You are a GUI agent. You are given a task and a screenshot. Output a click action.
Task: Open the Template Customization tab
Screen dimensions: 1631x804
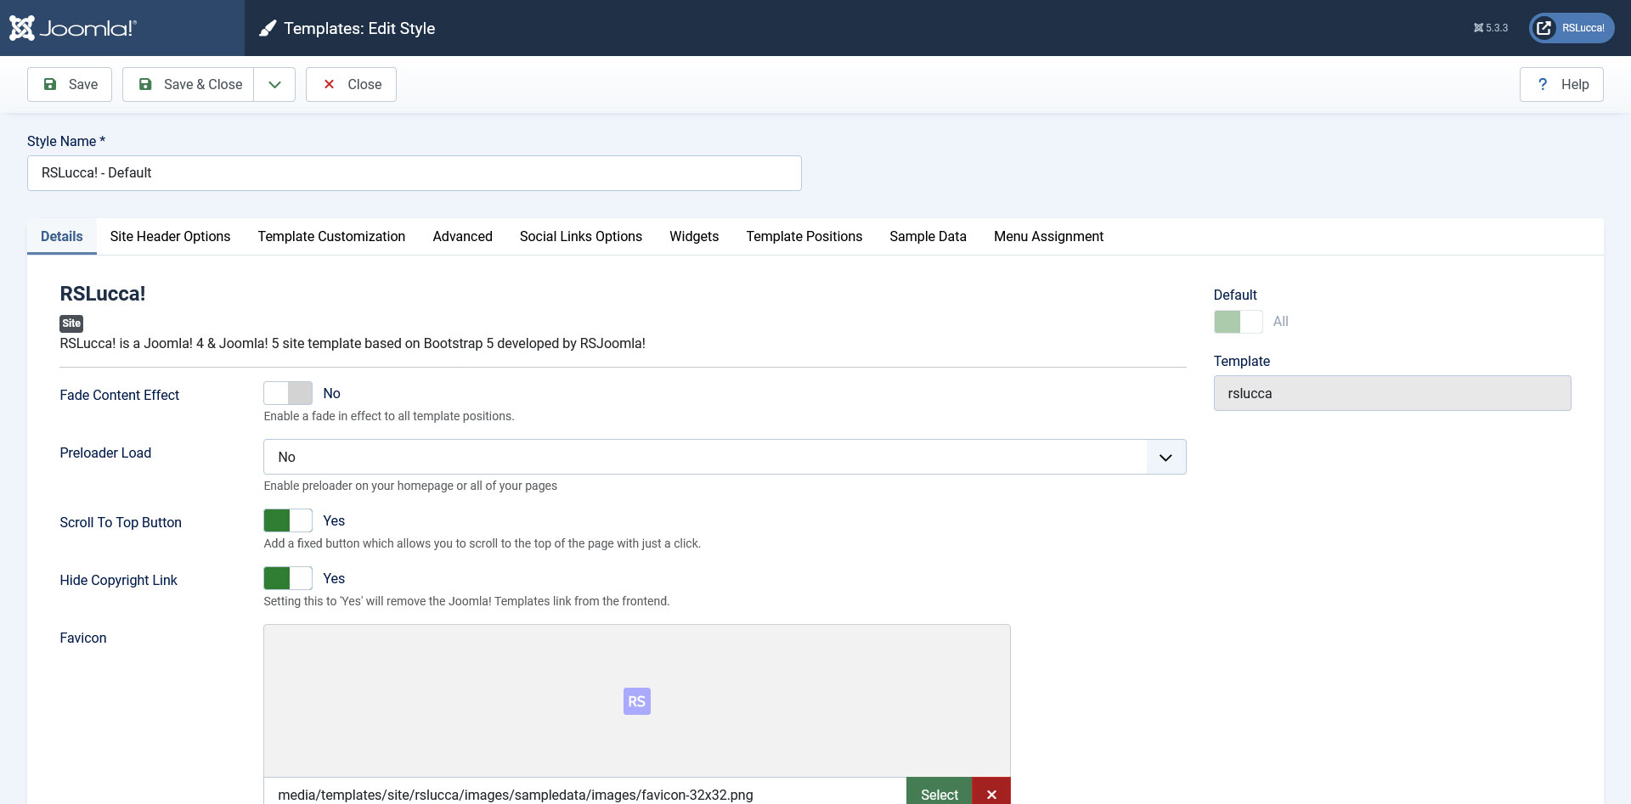[331, 237]
